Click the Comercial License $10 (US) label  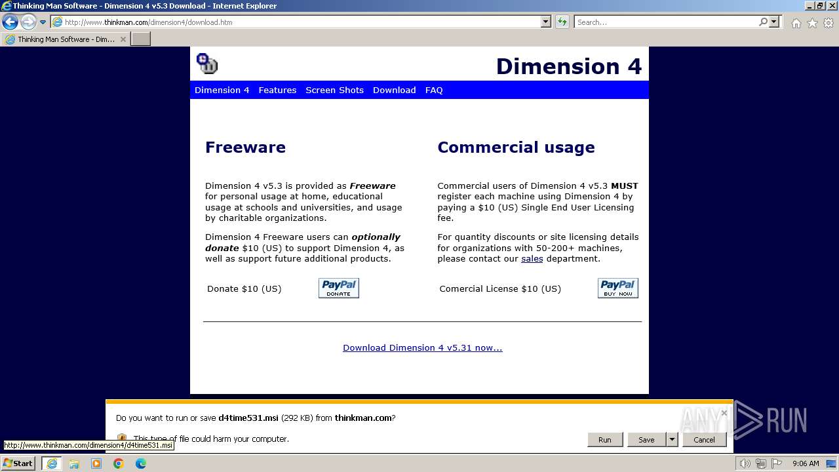pos(500,288)
